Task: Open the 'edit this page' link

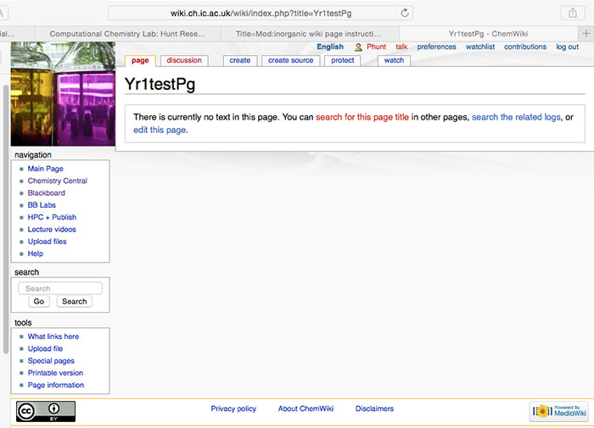Action: point(160,130)
